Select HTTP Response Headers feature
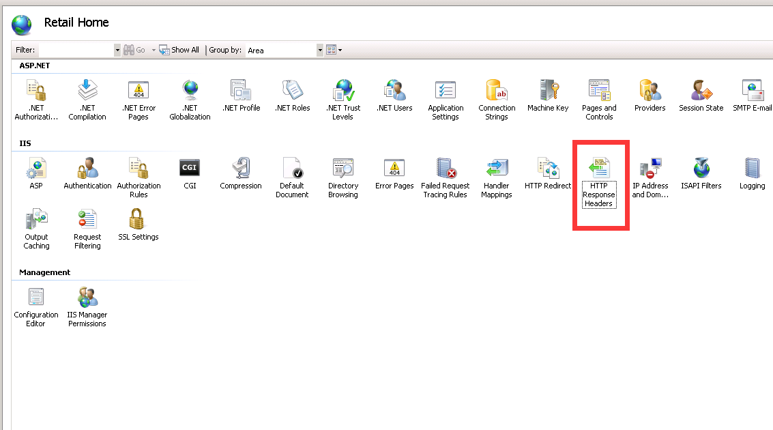The image size is (773, 430). point(599,182)
